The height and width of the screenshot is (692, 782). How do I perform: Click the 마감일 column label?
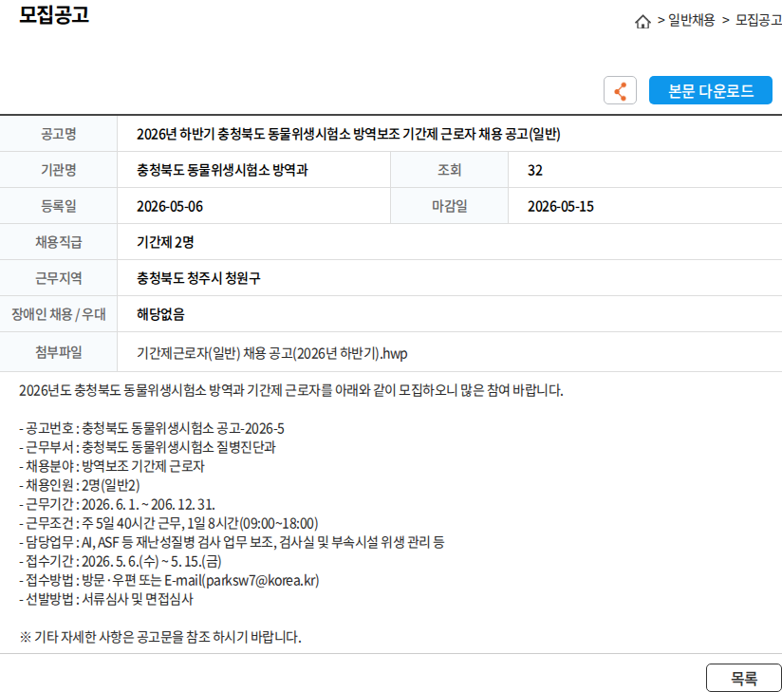449,206
